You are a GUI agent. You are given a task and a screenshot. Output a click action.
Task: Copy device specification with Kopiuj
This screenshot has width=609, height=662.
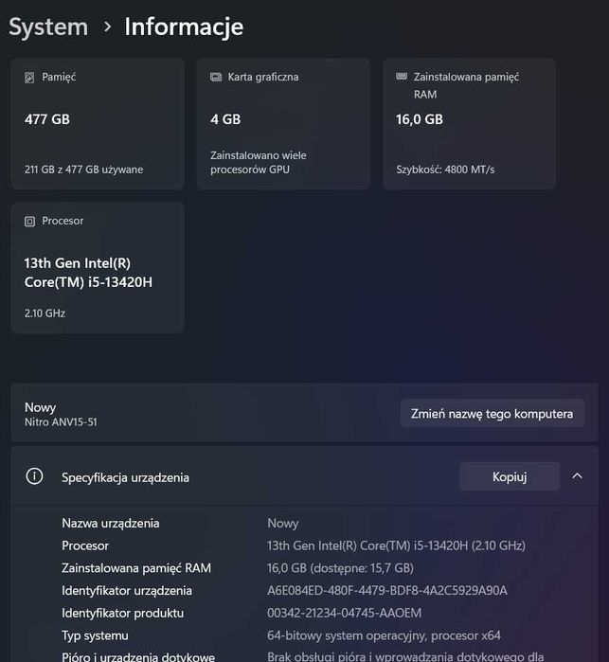click(x=510, y=476)
